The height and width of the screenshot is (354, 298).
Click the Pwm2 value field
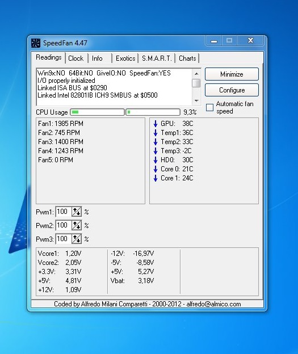coord(64,225)
